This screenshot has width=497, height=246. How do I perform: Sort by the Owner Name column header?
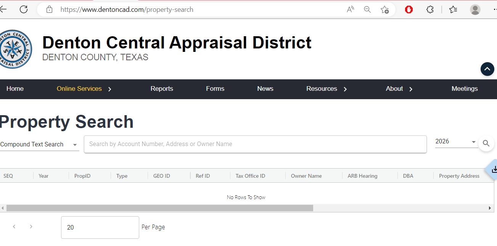[x=306, y=176]
